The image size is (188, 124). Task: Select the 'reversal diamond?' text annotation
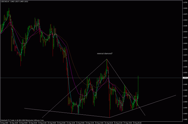[105, 54]
